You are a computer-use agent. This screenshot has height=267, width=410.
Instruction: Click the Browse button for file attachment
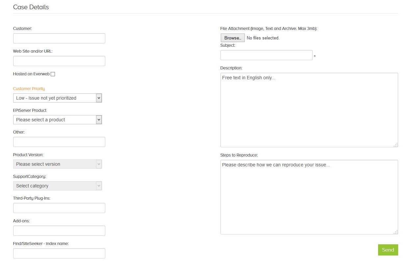click(x=232, y=37)
